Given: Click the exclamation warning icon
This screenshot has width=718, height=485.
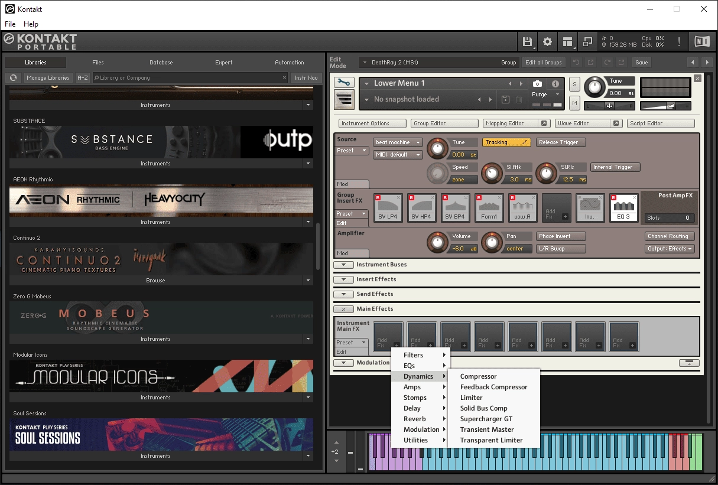Looking at the screenshot, I should (x=680, y=41).
